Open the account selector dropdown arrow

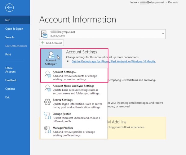(x=163, y=34)
